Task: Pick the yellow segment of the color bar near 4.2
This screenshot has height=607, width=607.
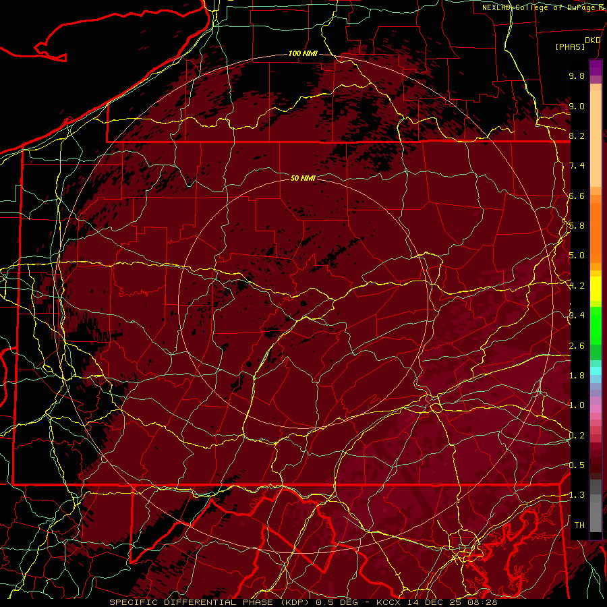Action: (x=596, y=289)
